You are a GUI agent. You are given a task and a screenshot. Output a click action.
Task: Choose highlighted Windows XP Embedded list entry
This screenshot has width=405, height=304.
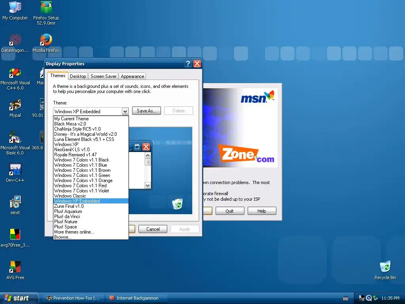pos(91,201)
